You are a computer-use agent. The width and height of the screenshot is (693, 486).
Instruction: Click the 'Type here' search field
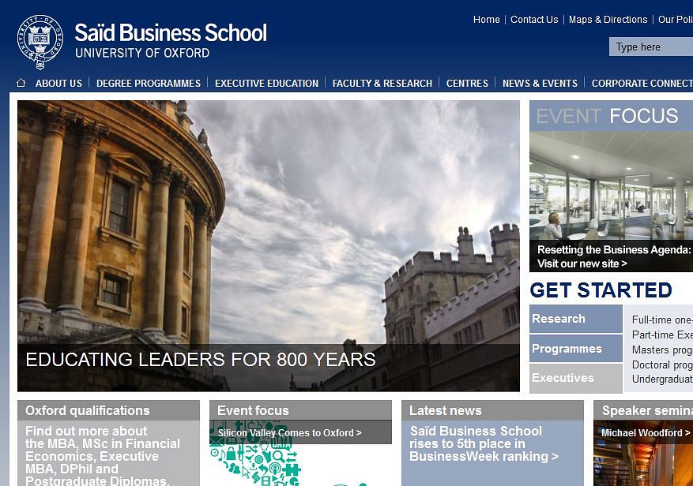651,47
